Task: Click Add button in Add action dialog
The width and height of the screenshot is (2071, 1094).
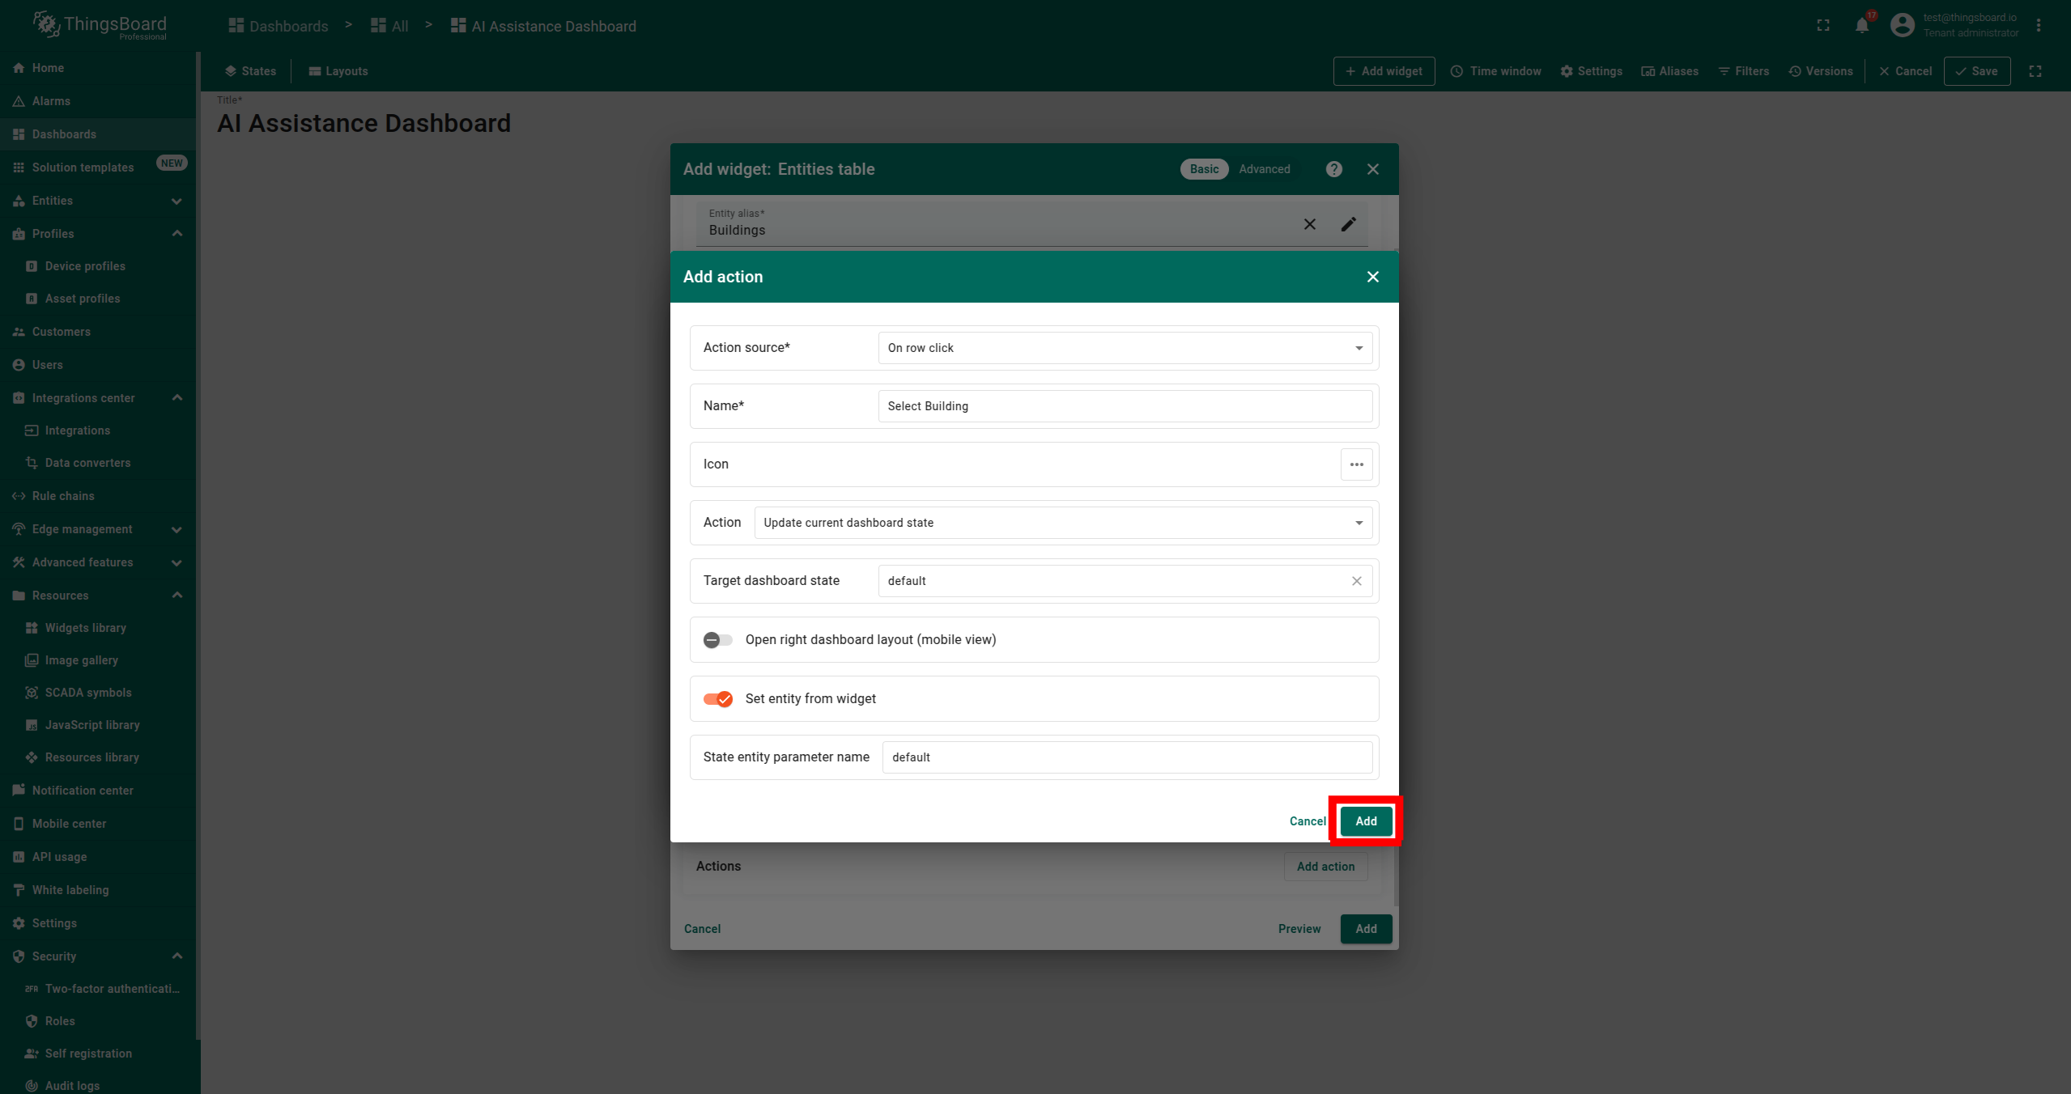Action: click(1365, 821)
